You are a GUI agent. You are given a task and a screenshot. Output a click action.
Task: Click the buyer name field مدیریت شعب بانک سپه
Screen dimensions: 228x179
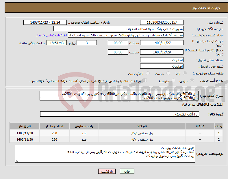(x=118, y=29)
